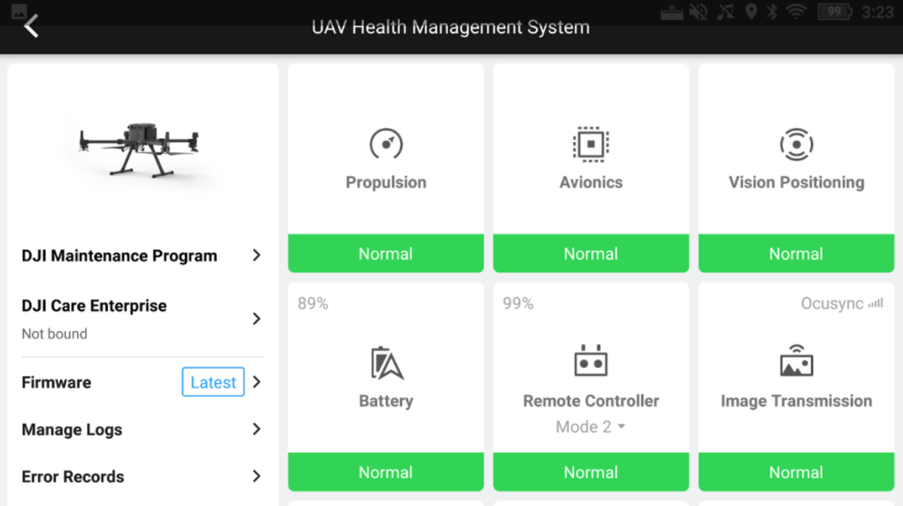Select the Image Transmission icon
The height and width of the screenshot is (506, 903).
[796, 360]
